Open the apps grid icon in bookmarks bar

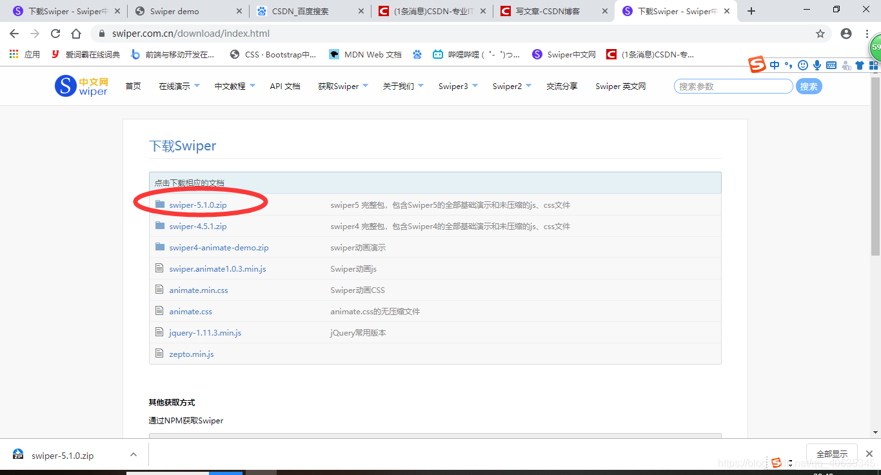[14, 54]
